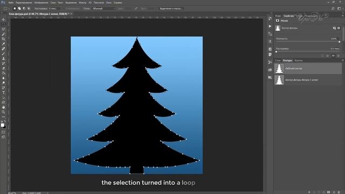The width and height of the screenshot is (345, 194).
Task: Adjust the mask Density slider handle
Action: [339, 41]
